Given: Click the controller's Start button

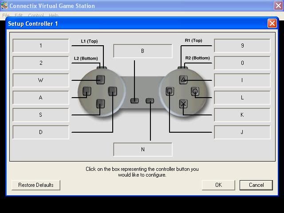Looking at the screenshot, I should [x=150, y=101].
